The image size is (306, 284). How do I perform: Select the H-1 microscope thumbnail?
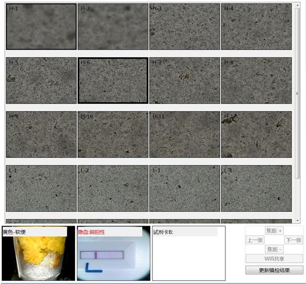click(41, 26)
